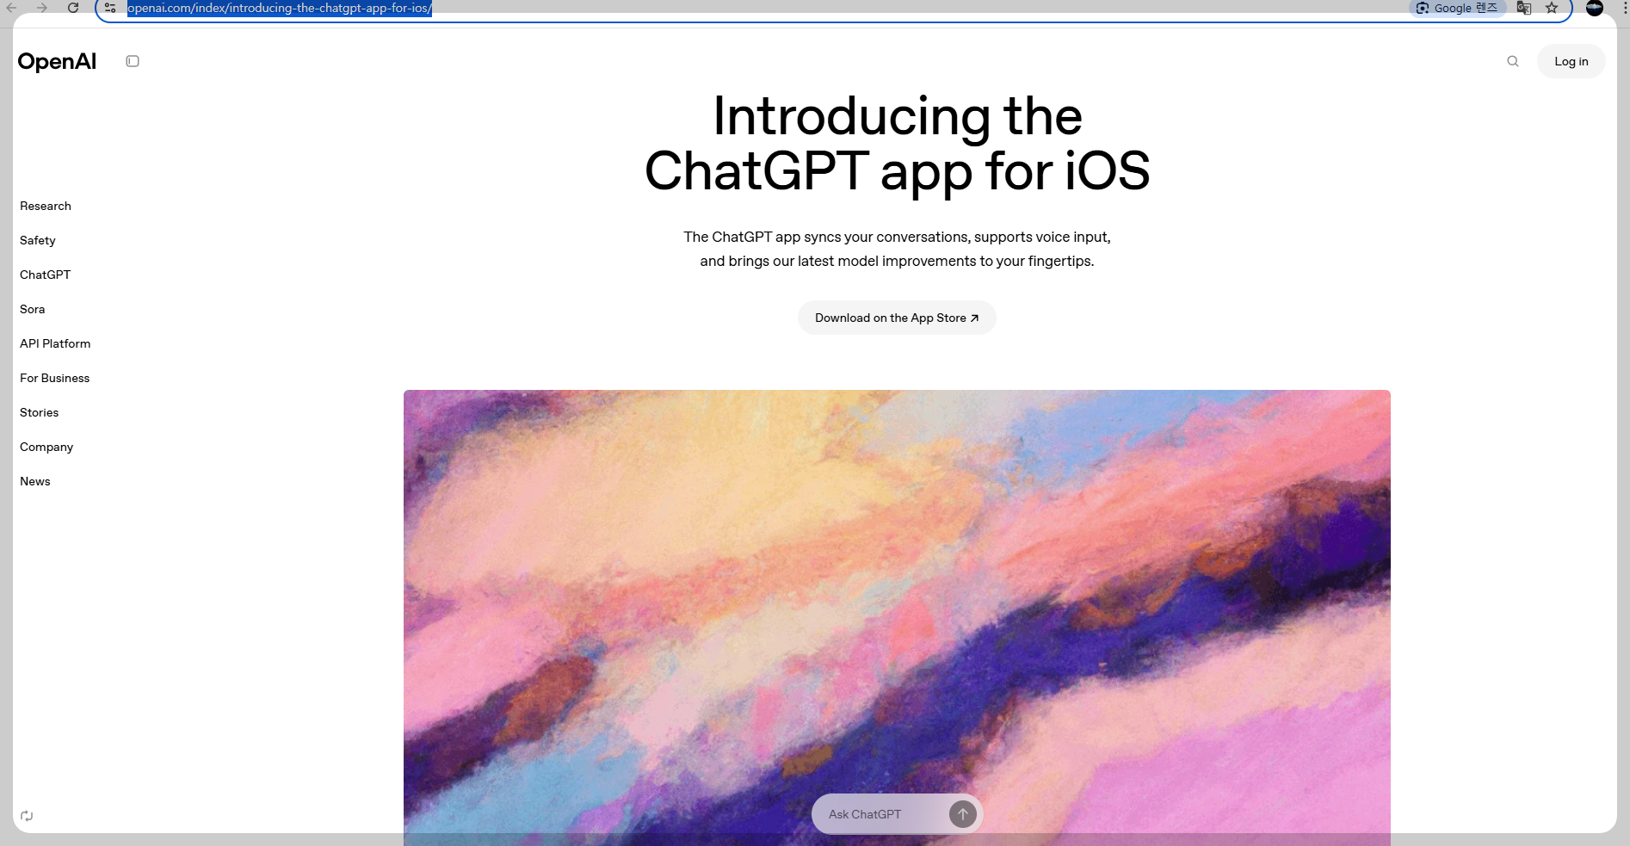Open the browser profile avatar

pyautogui.click(x=1595, y=8)
